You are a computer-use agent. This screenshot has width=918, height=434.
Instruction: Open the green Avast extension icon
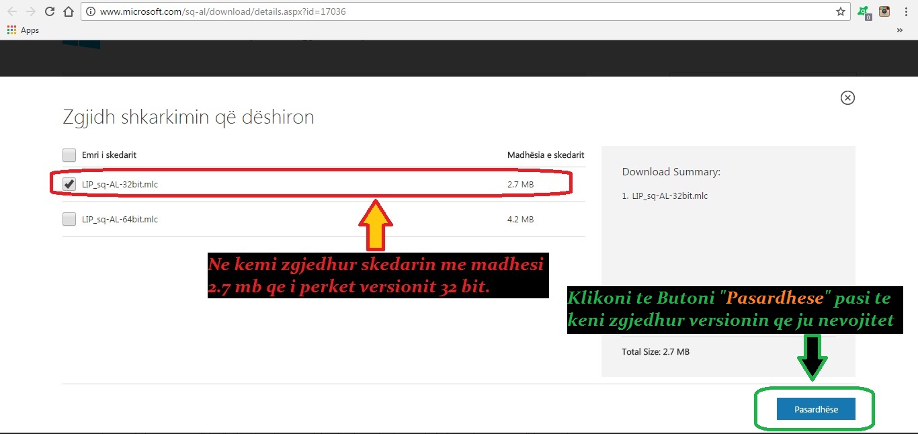(x=864, y=11)
